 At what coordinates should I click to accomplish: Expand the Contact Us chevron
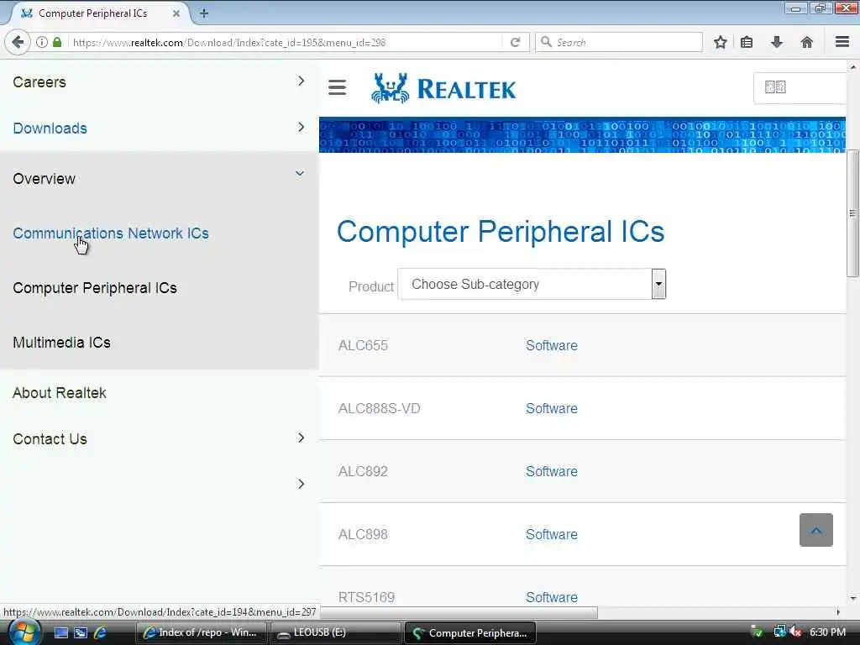[x=301, y=438]
